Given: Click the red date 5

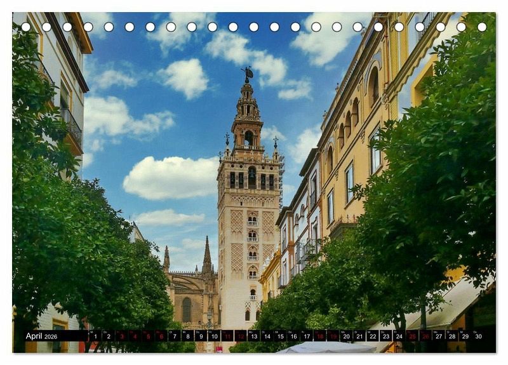Looking at the screenshot, I should coord(148,336).
